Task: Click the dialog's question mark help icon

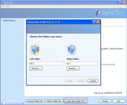Action: [94, 22]
